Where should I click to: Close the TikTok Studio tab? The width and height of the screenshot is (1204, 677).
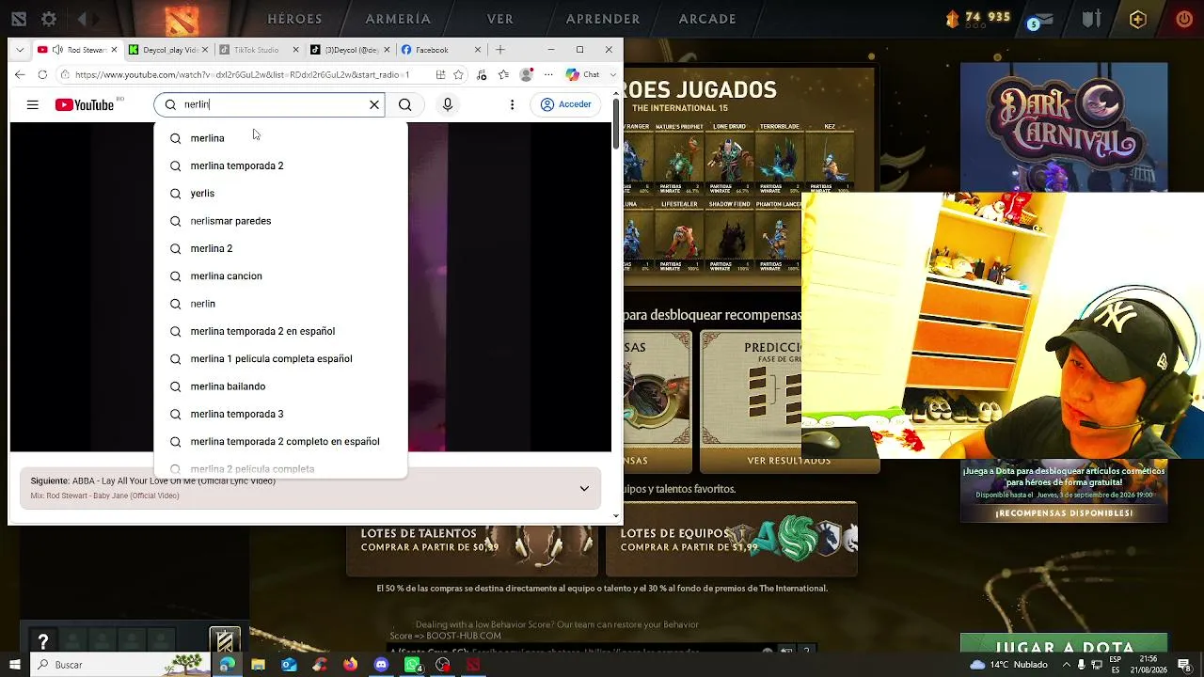(x=295, y=50)
